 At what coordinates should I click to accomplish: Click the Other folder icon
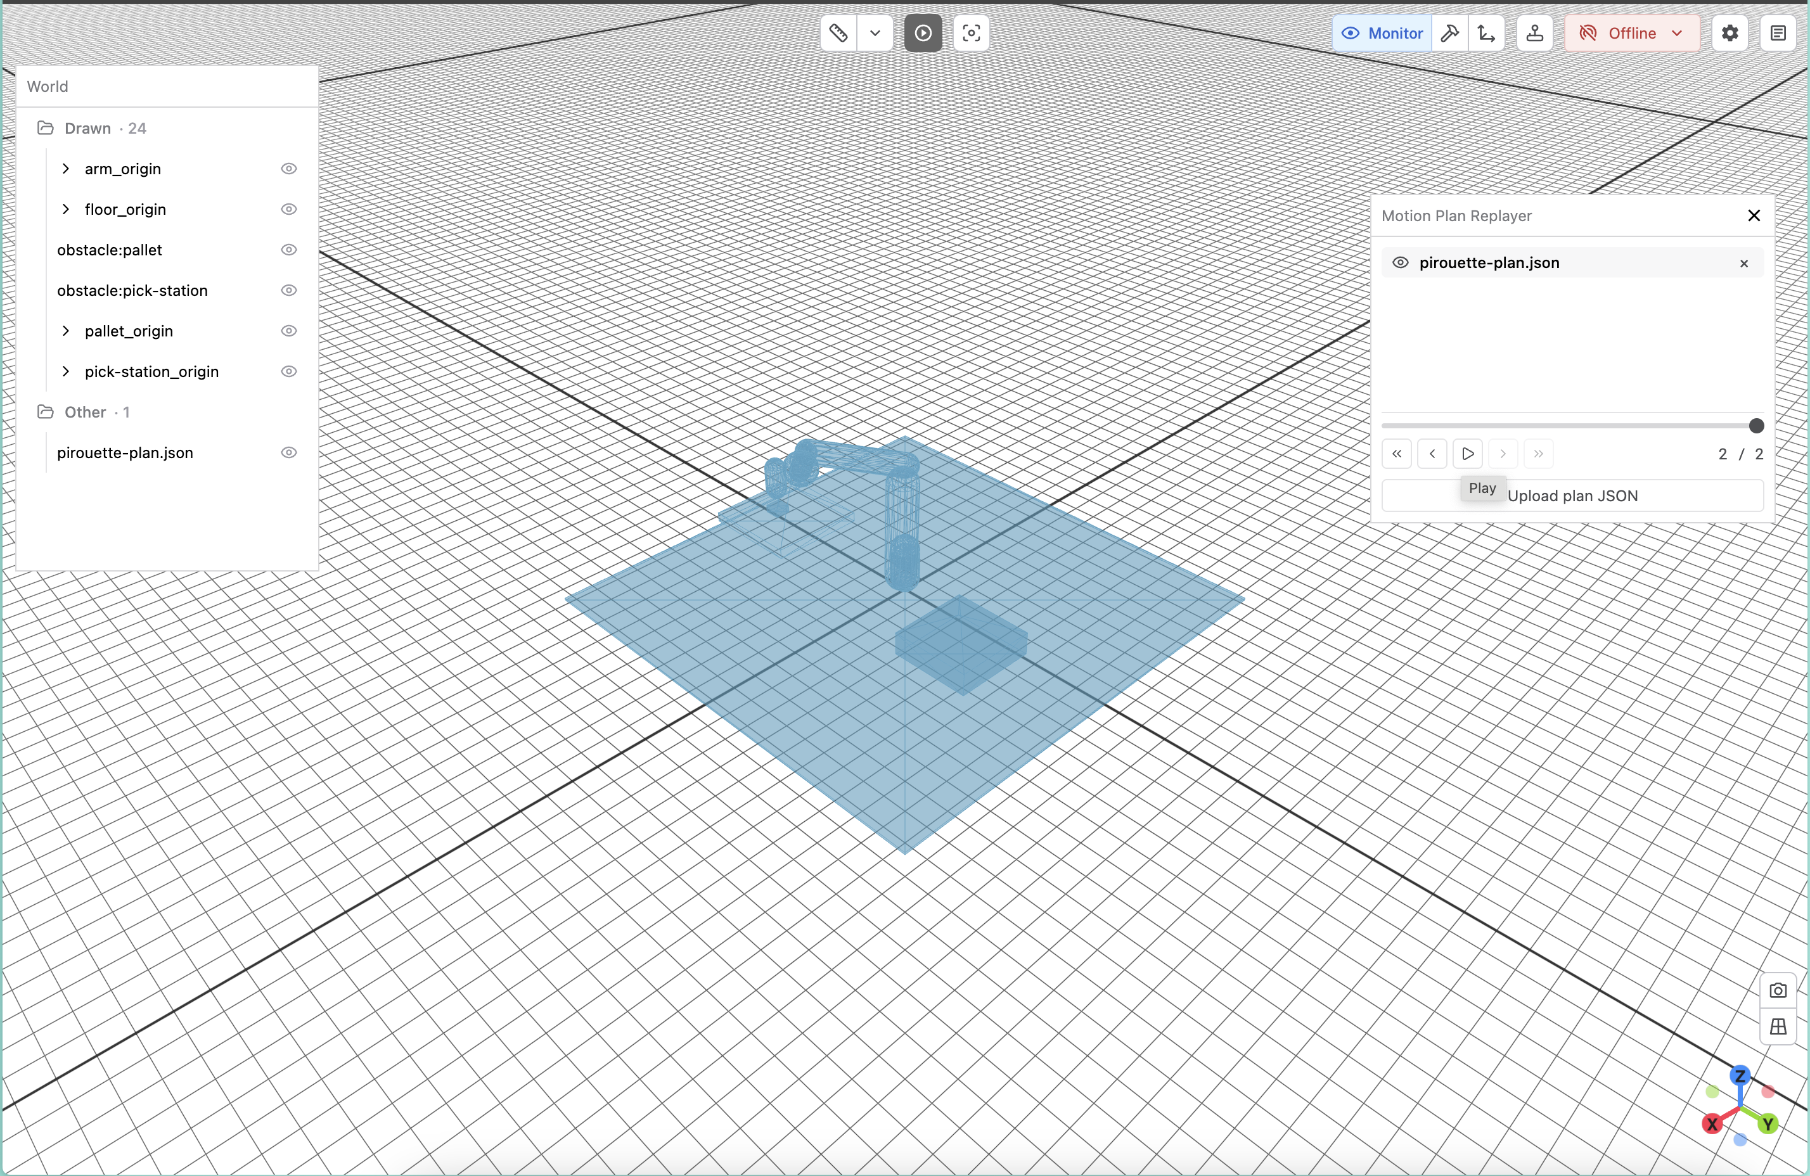point(46,412)
